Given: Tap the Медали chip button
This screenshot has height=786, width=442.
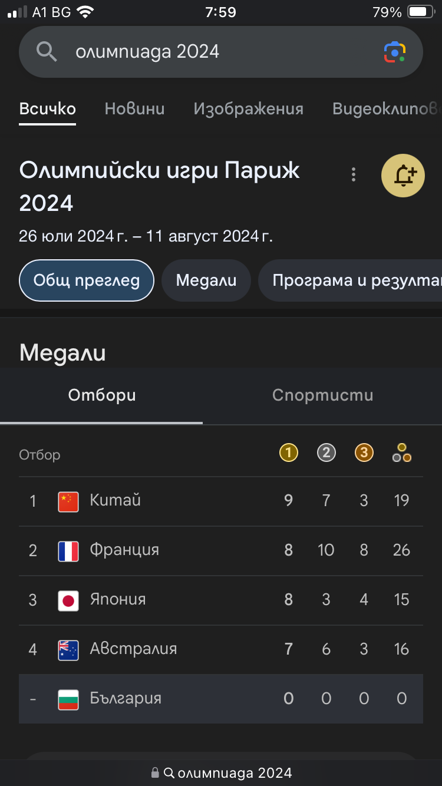Looking at the screenshot, I should pyautogui.click(x=206, y=280).
